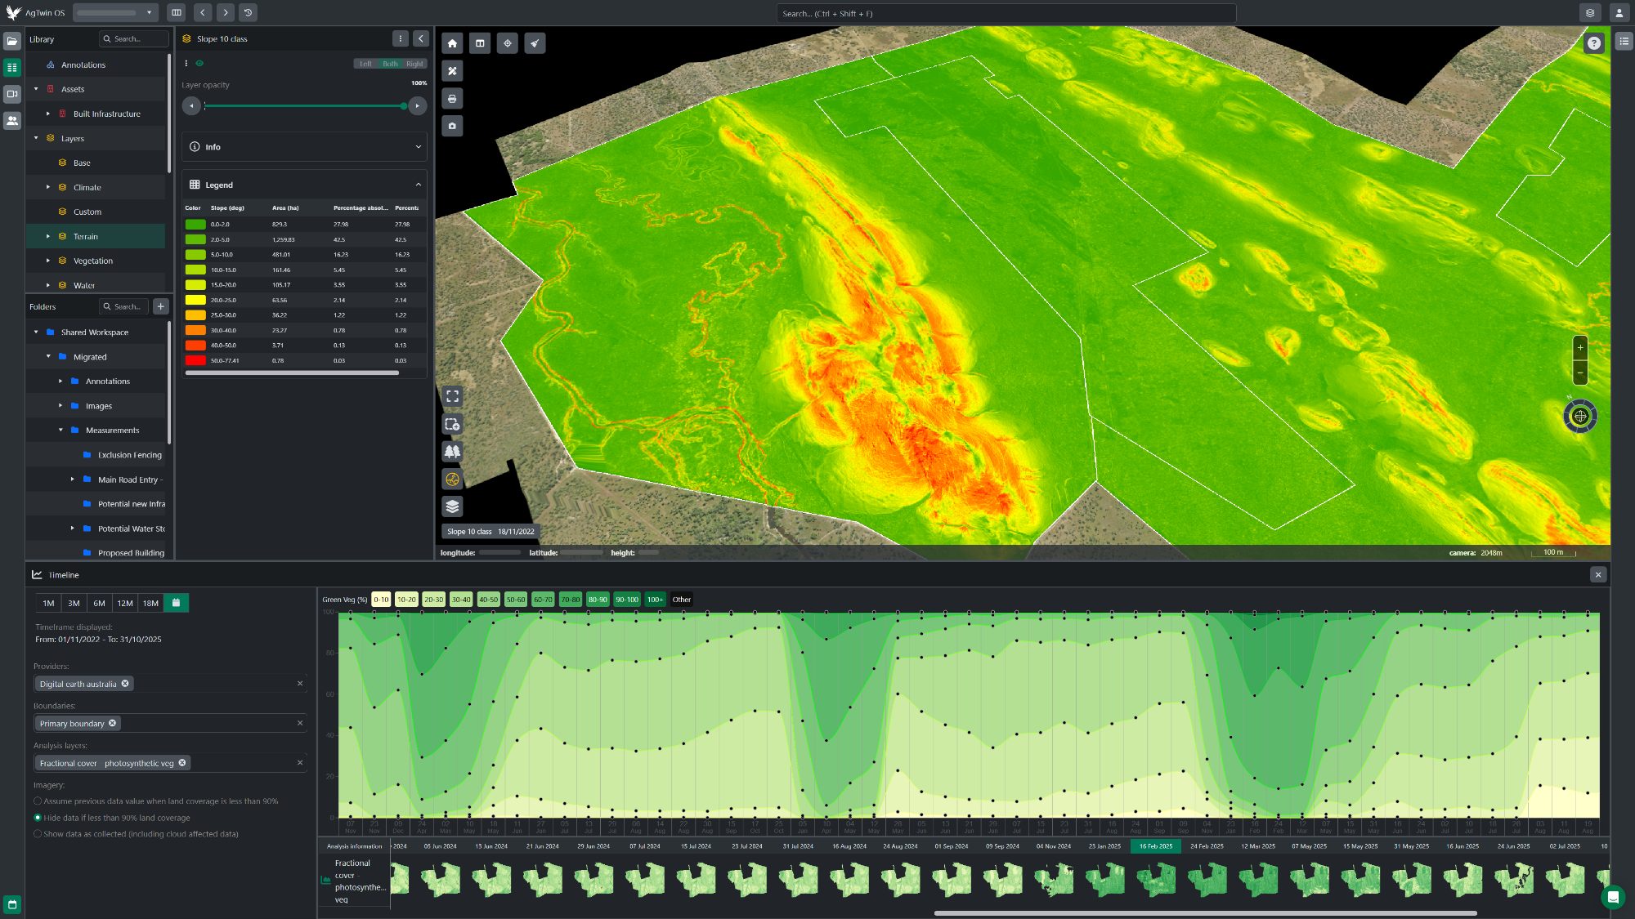Screen dimensions: 1635x919
Task: Set timeline range to 18M
Action: coord(150,603)
